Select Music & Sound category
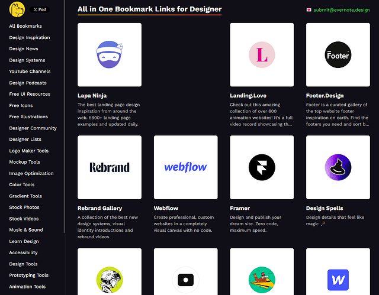This screenshot has height=295, width=379. 26,230
